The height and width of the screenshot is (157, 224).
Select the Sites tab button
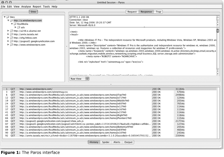[33, 12]
